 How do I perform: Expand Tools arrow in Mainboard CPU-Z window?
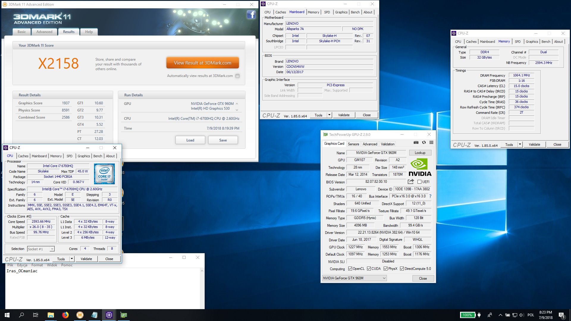tap(329, 115)
